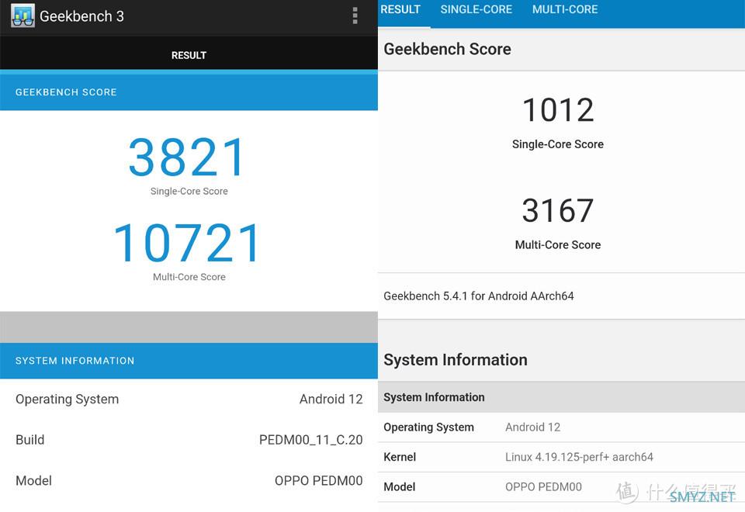Viewport: 745px width, 512px height.
Task: Tap the Geekbench Score heading
Action: [448, 49]
